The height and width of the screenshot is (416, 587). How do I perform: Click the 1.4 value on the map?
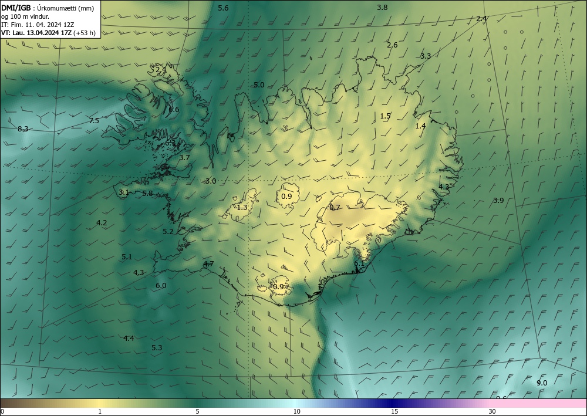(420, 126)
